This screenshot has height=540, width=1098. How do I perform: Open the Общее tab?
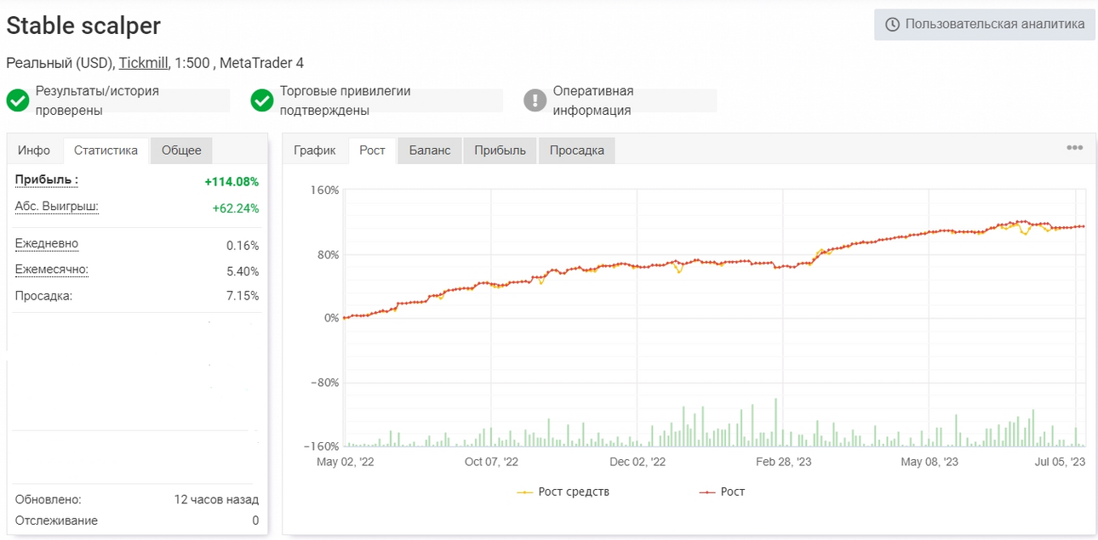coord(181,151)
